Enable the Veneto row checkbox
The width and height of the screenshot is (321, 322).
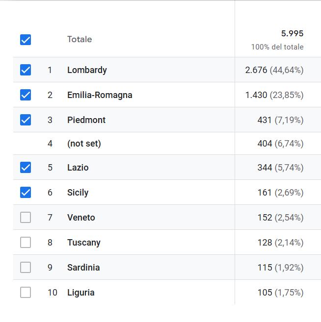click(x=26, y=218)
